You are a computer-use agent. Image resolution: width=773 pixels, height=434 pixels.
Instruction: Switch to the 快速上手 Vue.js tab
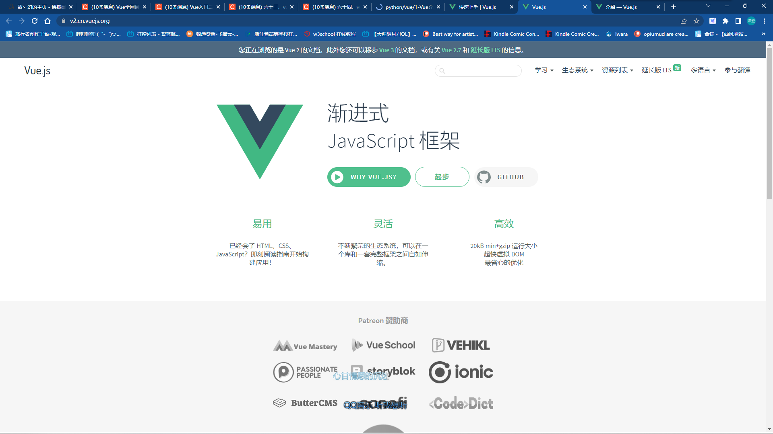click(x=477, y=7)
